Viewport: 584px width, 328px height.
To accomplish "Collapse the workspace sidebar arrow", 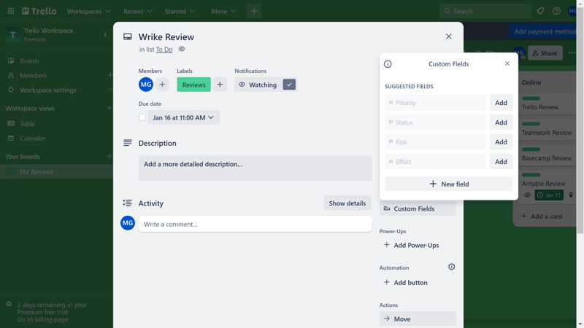I will click(x=105, y=34).
